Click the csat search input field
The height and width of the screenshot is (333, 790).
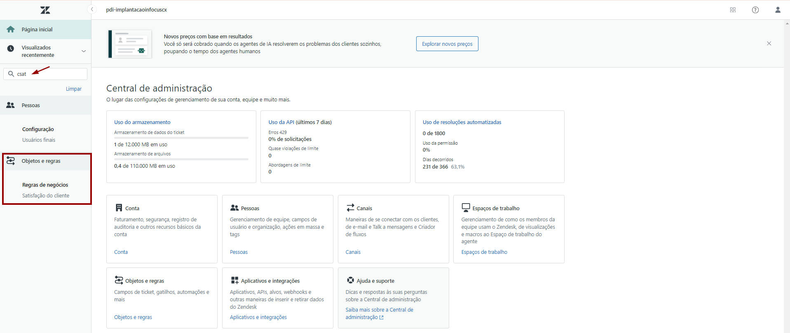(49, 74)
